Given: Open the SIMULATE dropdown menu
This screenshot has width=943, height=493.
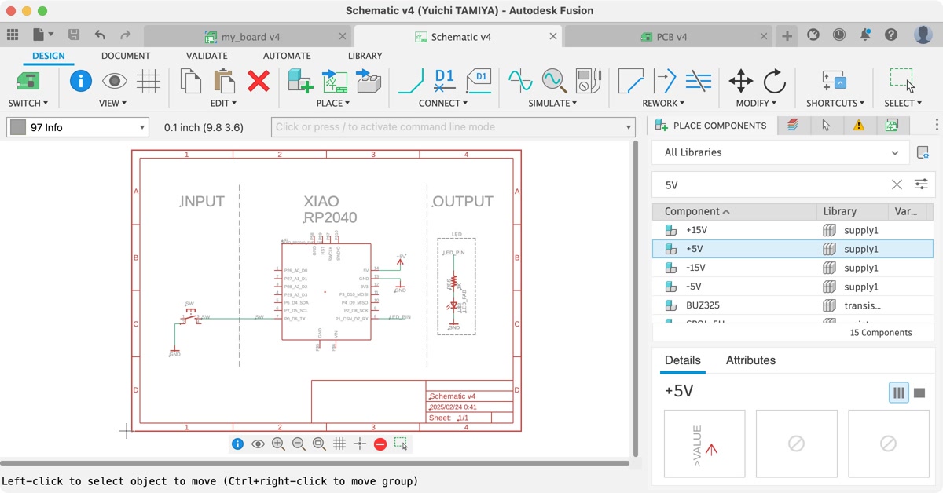Looking at the screenshot, I should click(552, 103).
